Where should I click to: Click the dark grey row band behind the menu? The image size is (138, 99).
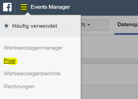pos(109,61)
